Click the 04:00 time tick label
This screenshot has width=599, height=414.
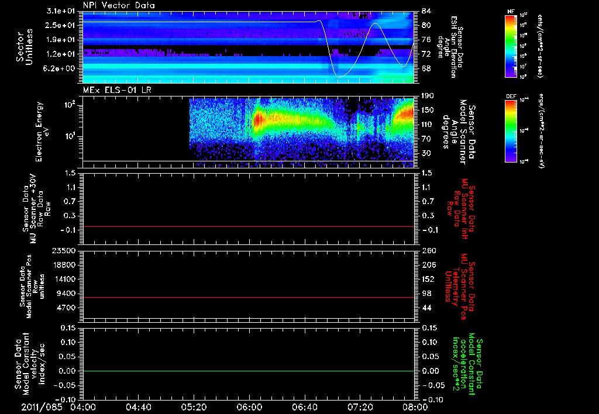tap(83, 407)
